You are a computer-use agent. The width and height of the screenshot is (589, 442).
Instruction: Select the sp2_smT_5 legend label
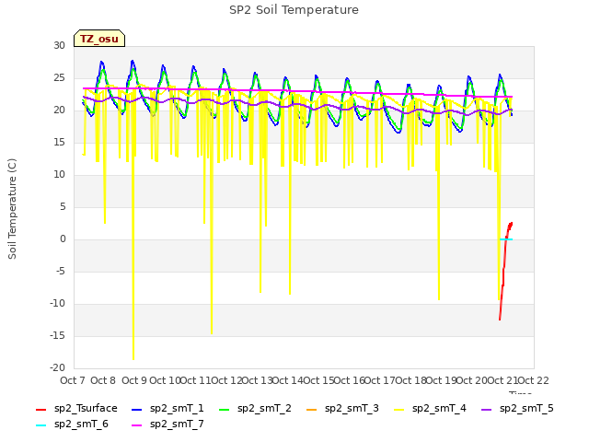point(526,409)
